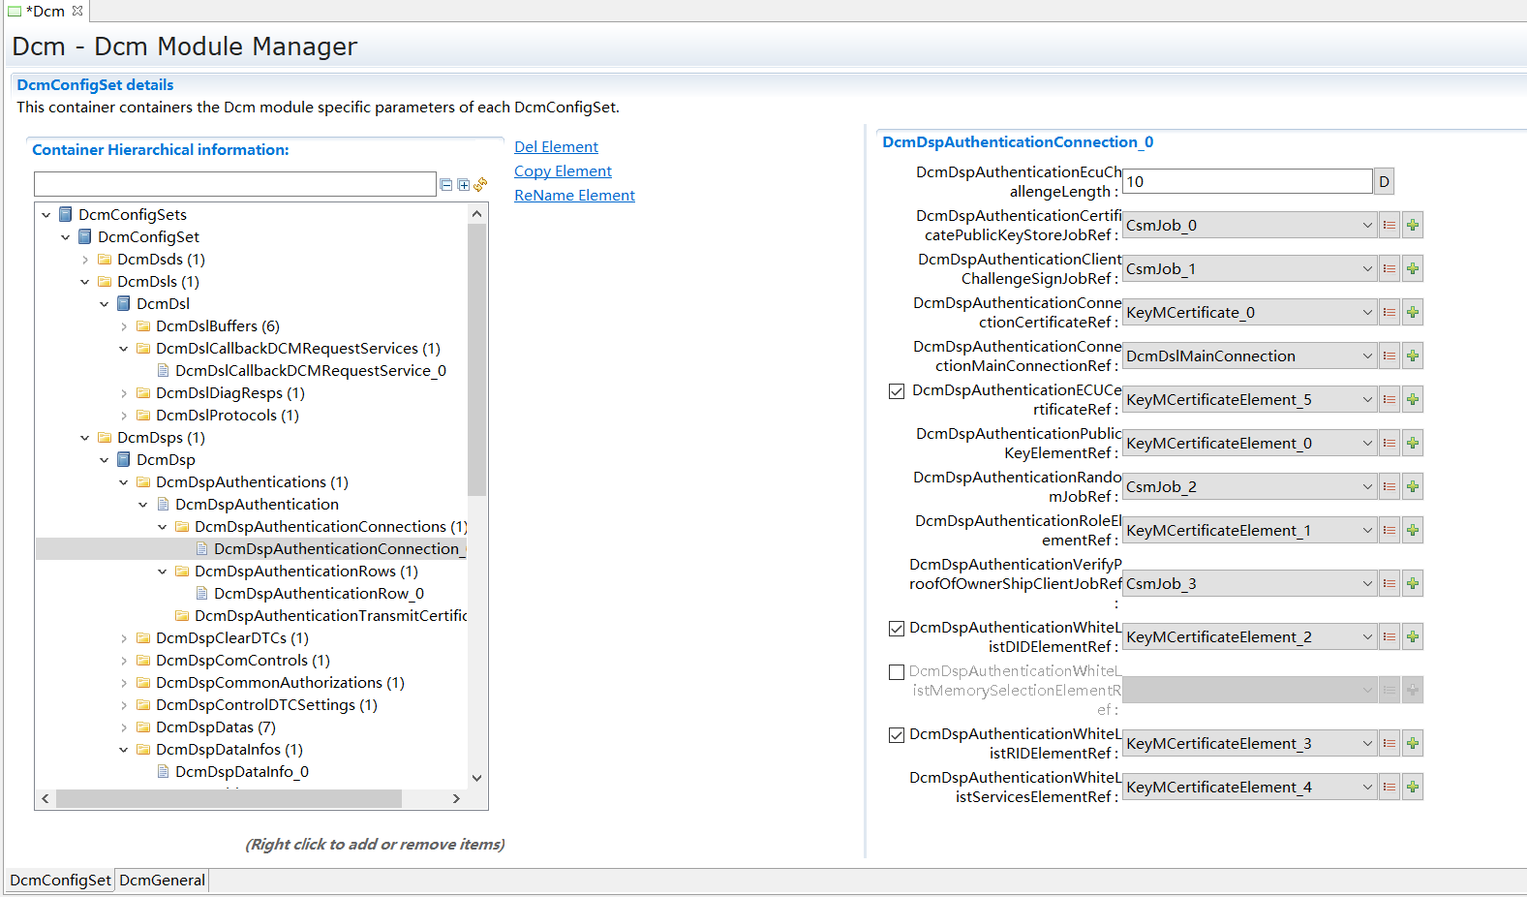Toggle WhiteListRIDElementRef checkbox
Screen dimensions: 1527x897
click(897, 735)
